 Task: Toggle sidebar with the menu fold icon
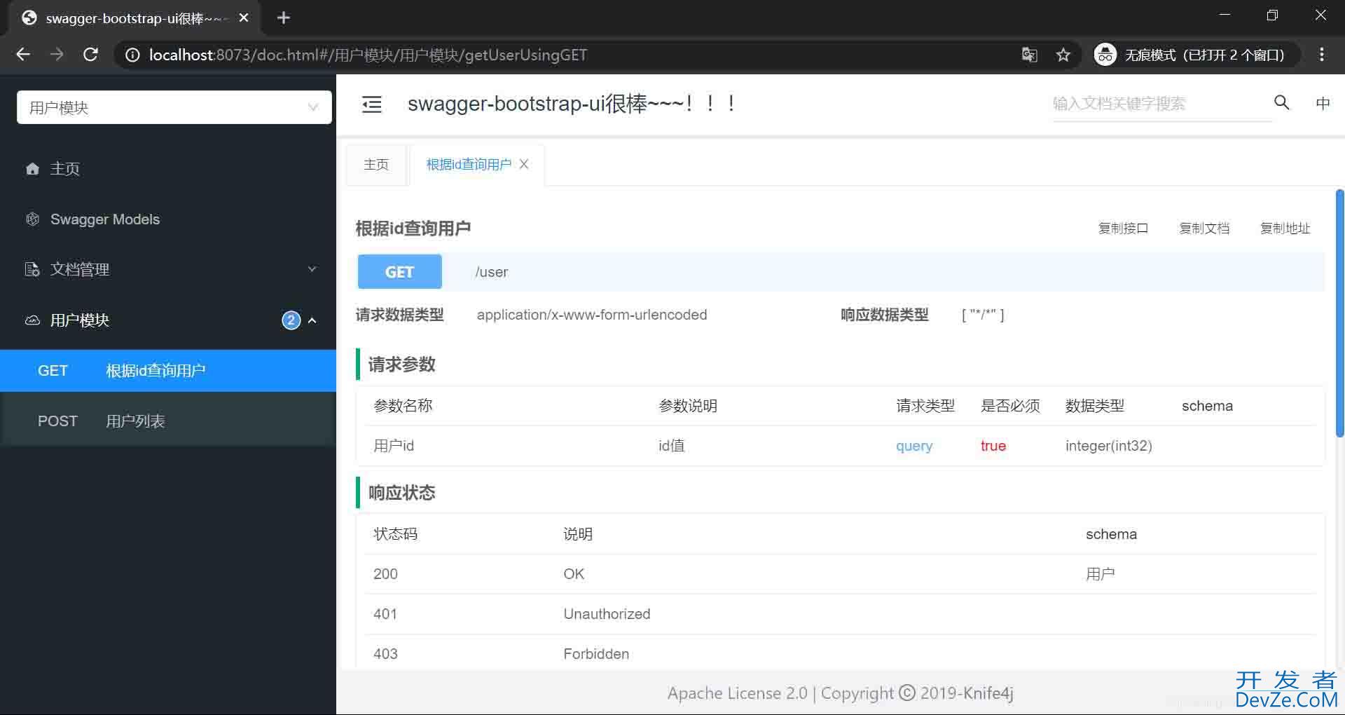tap(371, 104)
